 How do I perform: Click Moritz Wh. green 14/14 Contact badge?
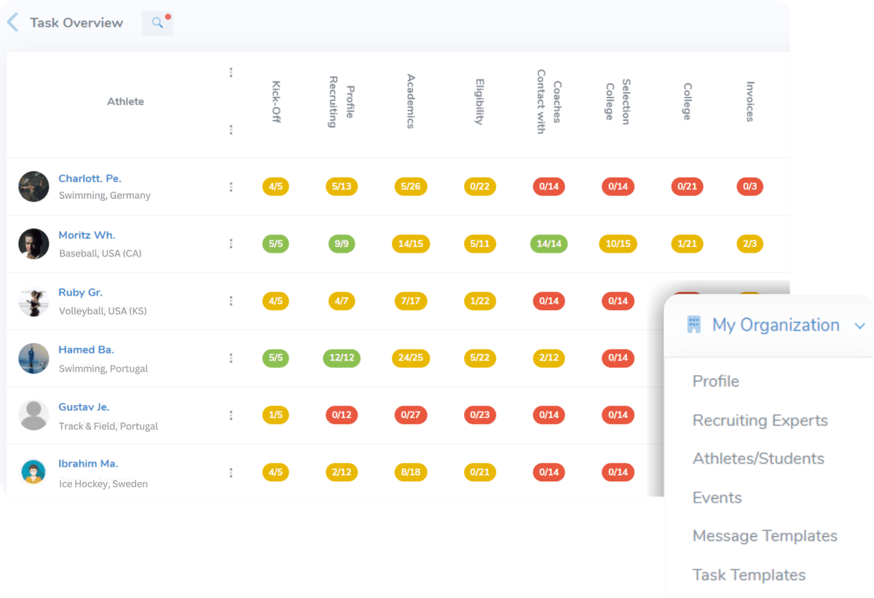pos(548,244)
